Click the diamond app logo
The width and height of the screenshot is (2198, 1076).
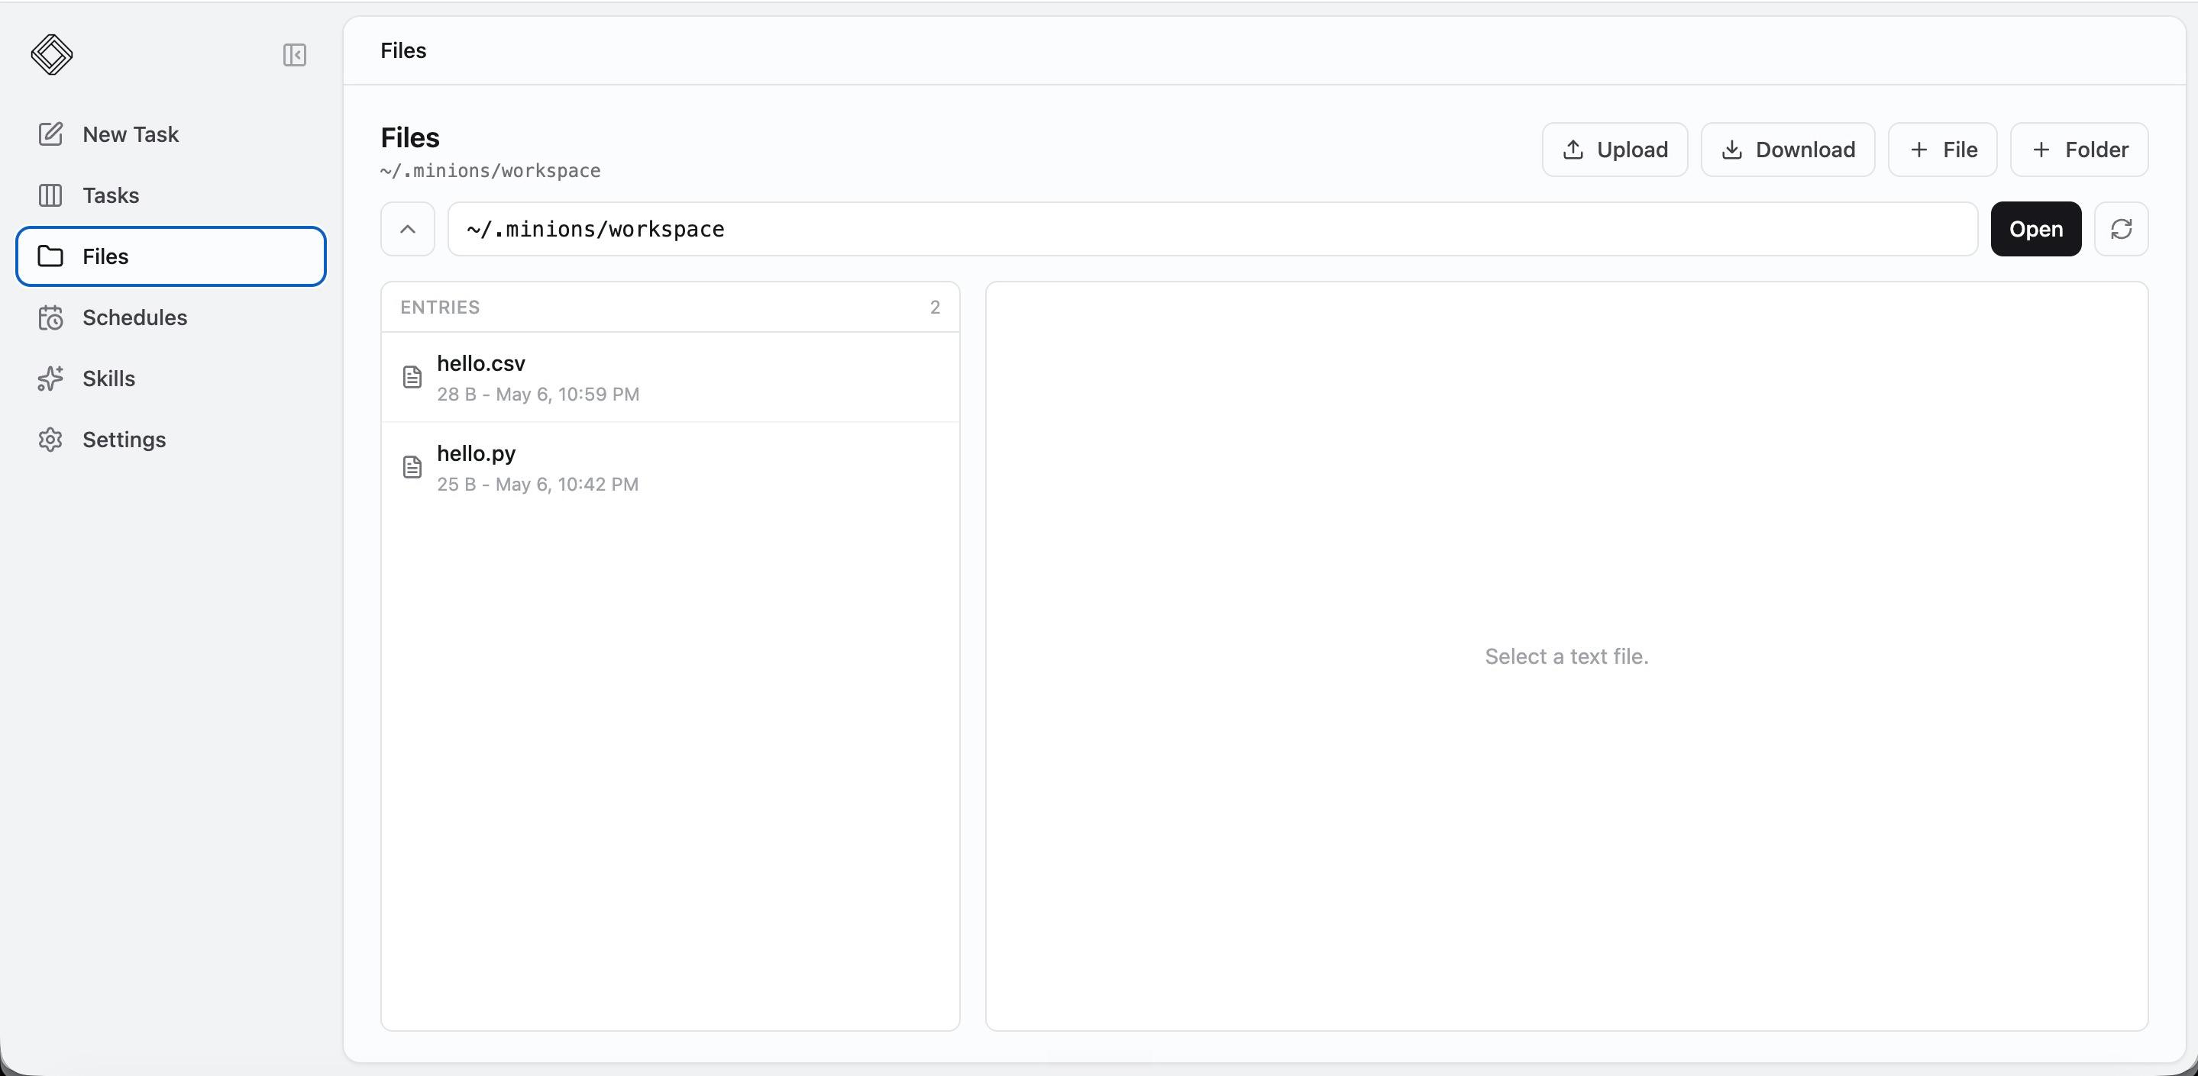coord(51,55)
